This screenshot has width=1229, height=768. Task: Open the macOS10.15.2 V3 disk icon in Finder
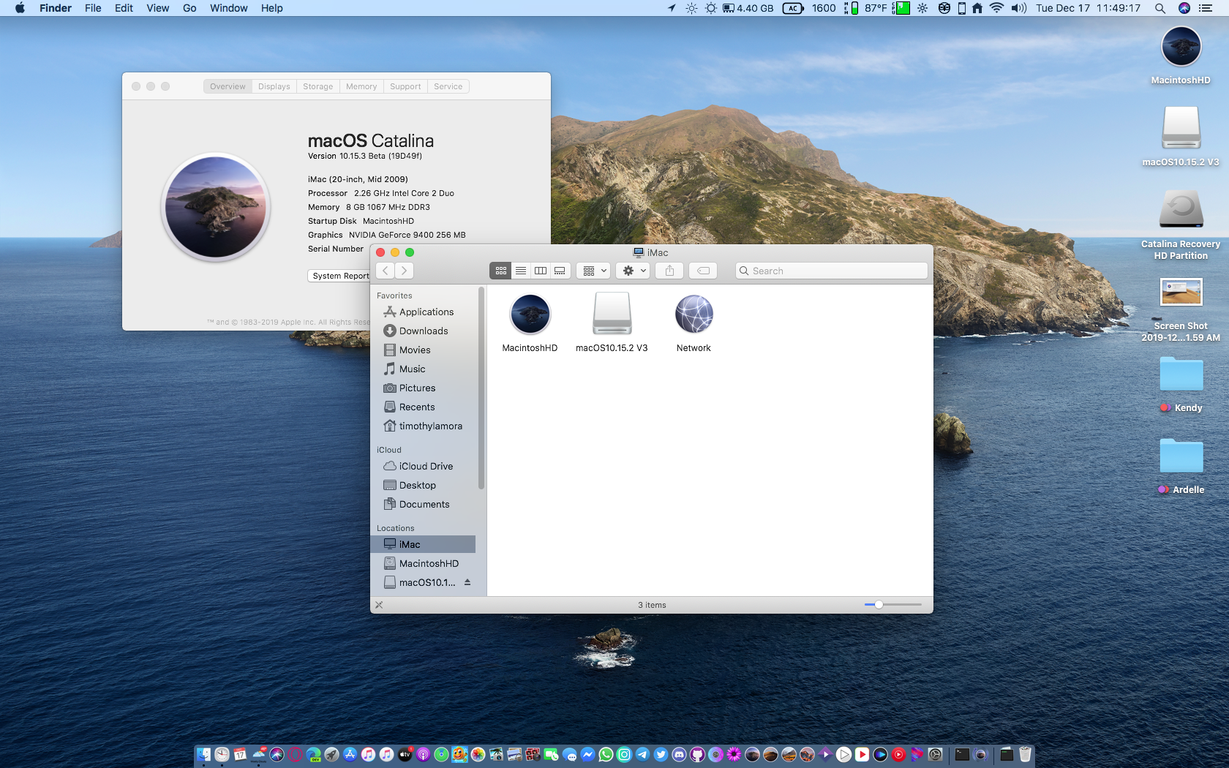(612, 315)
